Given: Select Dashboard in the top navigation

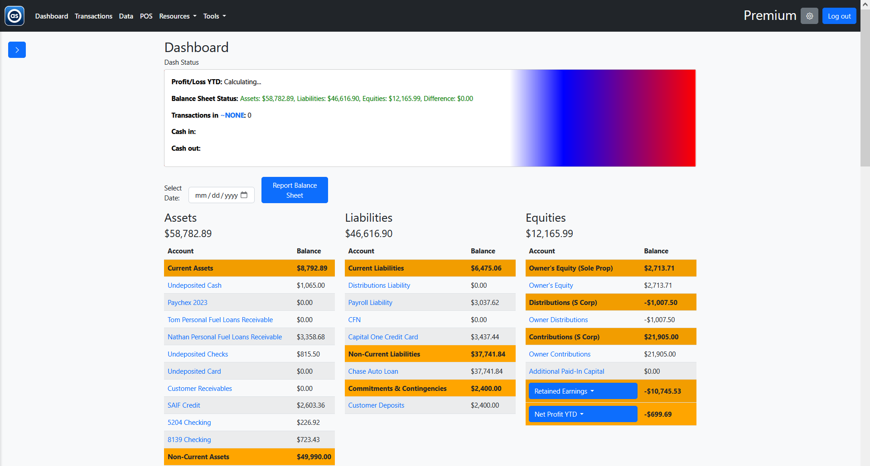Looking at the screenshot, I should point(51,16).
